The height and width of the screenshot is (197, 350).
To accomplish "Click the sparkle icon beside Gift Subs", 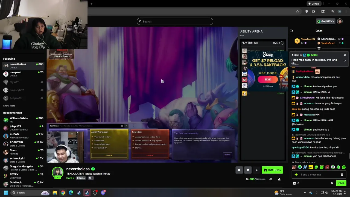I will pyautogui.click(x=256, y=170).
